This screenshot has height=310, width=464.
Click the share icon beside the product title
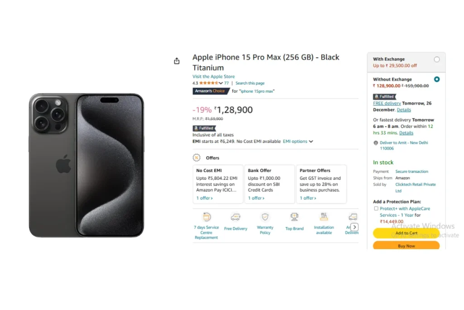click(177, 61)
